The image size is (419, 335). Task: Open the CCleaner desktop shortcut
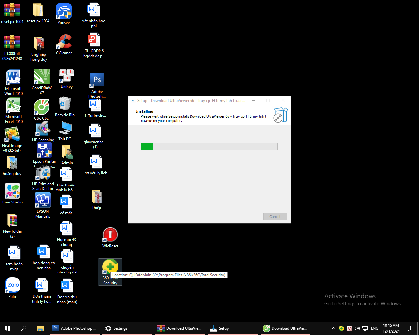click(x=64, y=43)
